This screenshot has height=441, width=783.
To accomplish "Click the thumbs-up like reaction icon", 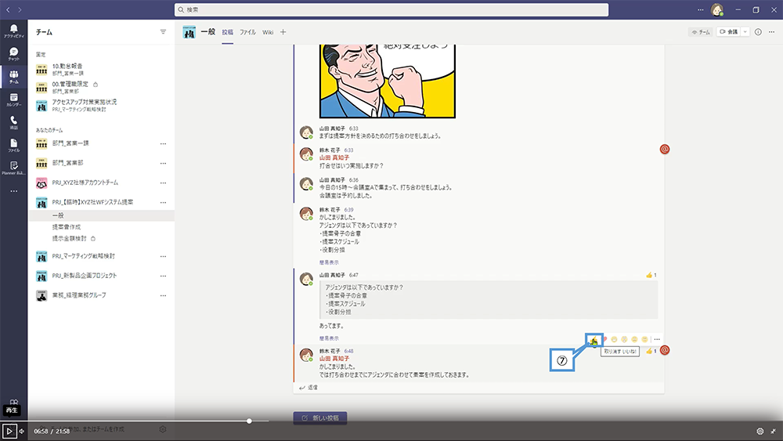I will click(594, 340).
